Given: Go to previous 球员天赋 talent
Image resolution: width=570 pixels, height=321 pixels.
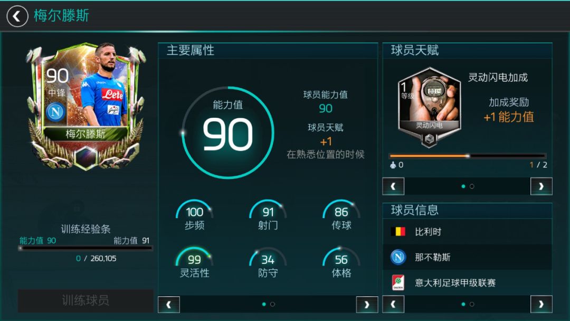Looking at the screenshot, I should point(393,186).
